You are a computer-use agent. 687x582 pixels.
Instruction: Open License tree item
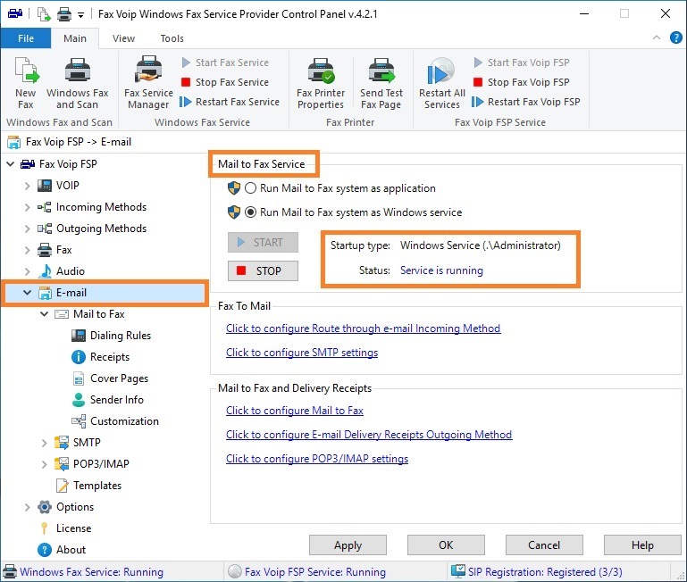73,528
